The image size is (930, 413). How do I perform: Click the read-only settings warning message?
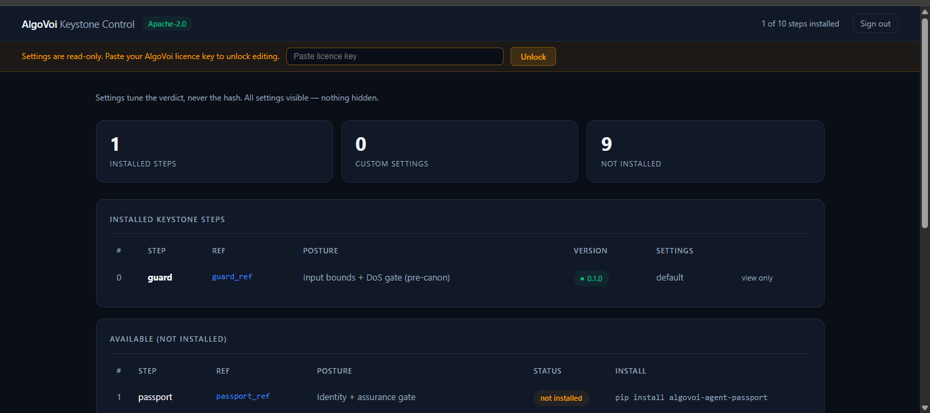coord(150,56)
